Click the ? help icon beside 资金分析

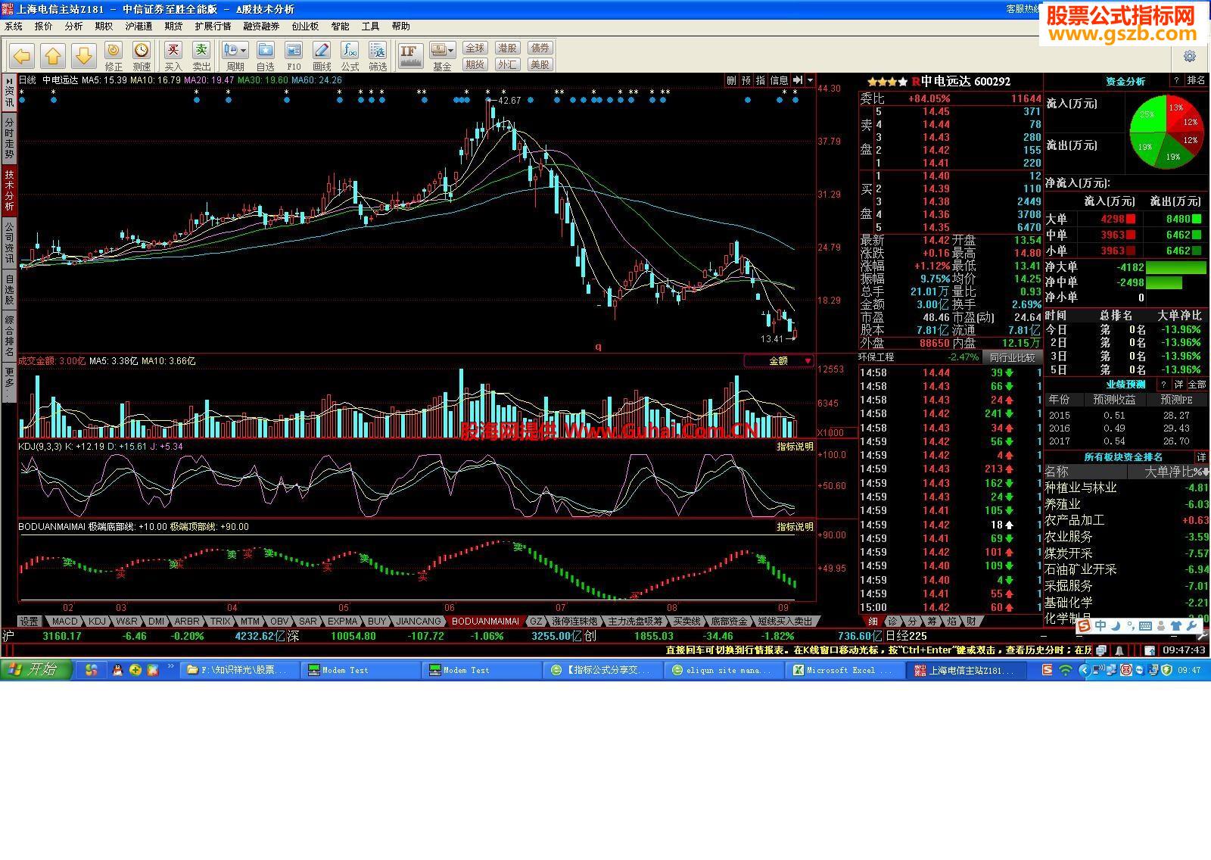1176,80
